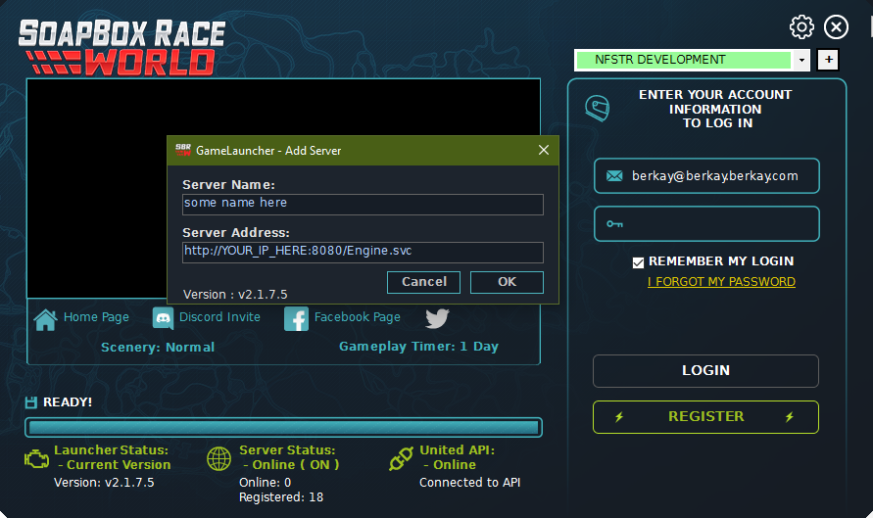Open the Twitter bird icon

(x=438, y=318)
